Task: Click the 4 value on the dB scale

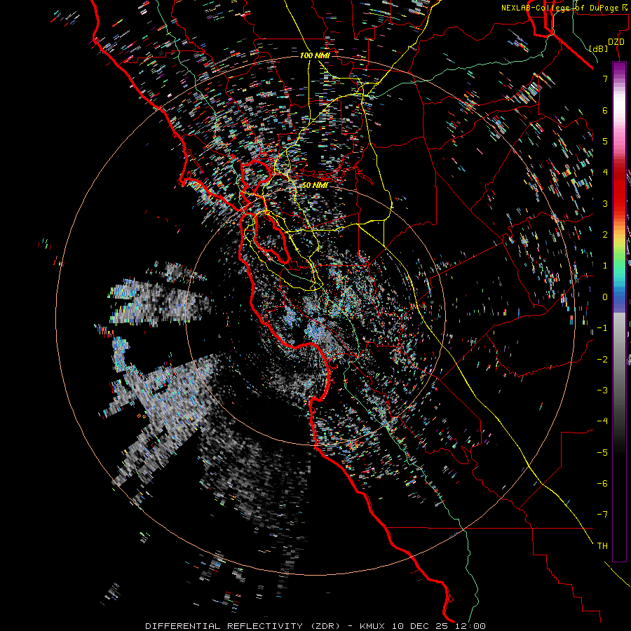Action: pos(605,172)
